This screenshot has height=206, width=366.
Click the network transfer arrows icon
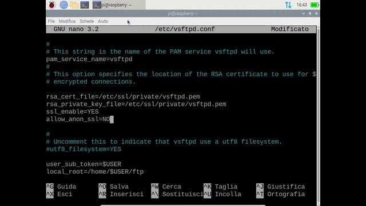coord(288,5)
